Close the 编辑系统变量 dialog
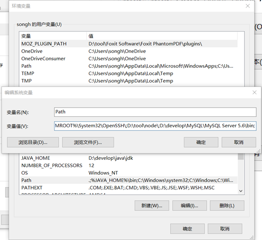This screenshot has height=240, width=262. (x=254, y=92)
